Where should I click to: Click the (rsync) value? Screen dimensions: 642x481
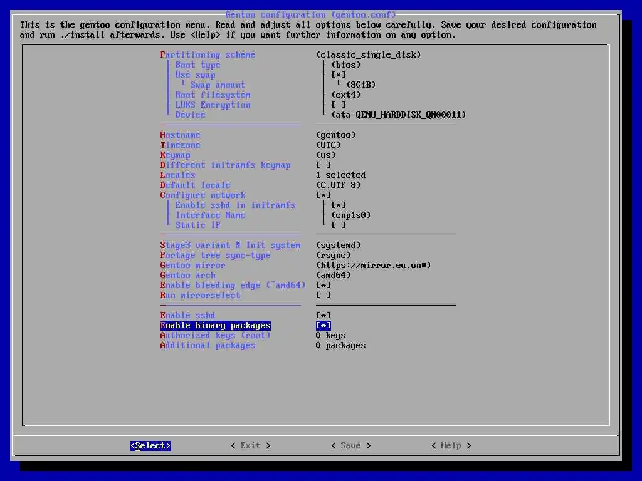point(334,256)
